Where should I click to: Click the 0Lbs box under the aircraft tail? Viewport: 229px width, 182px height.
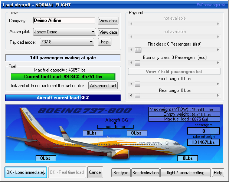[x=46, y=158]
